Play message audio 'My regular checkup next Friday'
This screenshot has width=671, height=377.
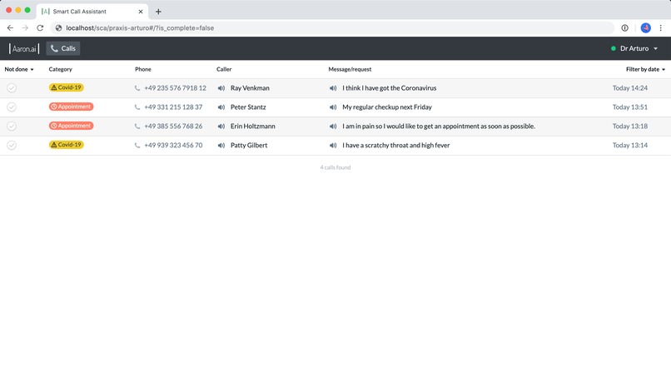[333, 107]
